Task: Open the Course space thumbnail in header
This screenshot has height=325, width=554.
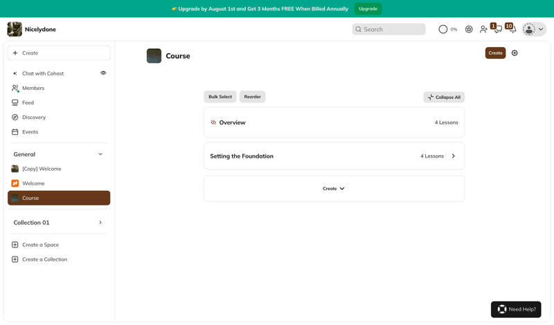Action: (154, 56)
